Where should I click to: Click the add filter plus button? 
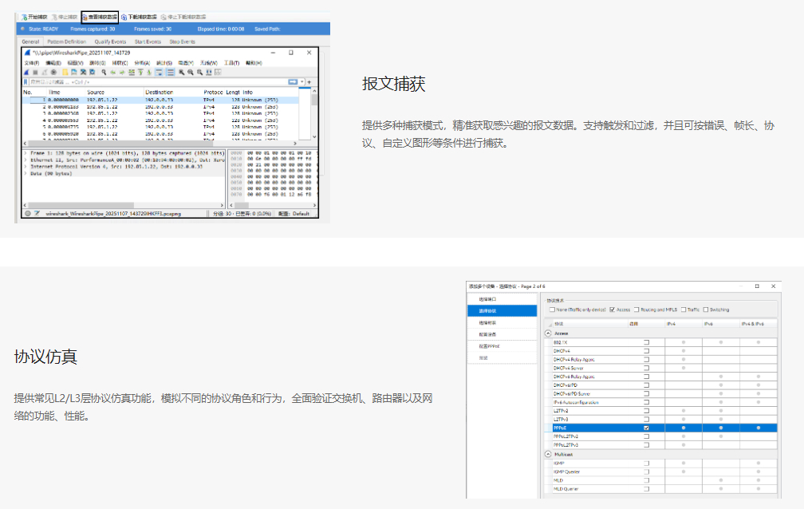coord(309,82)
